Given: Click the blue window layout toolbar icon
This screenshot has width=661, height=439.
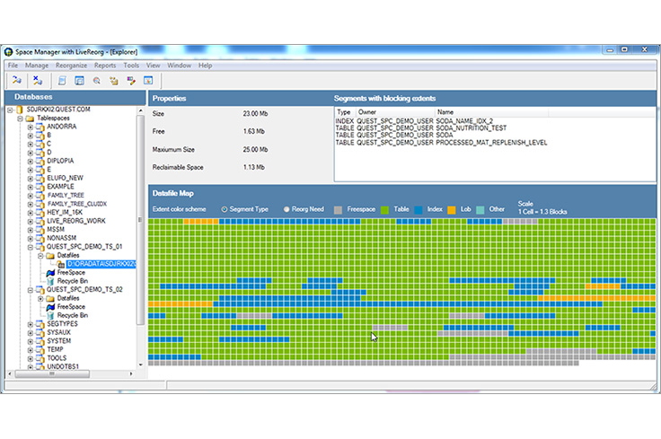Looking at the screenshot, I should coord(79,81).
